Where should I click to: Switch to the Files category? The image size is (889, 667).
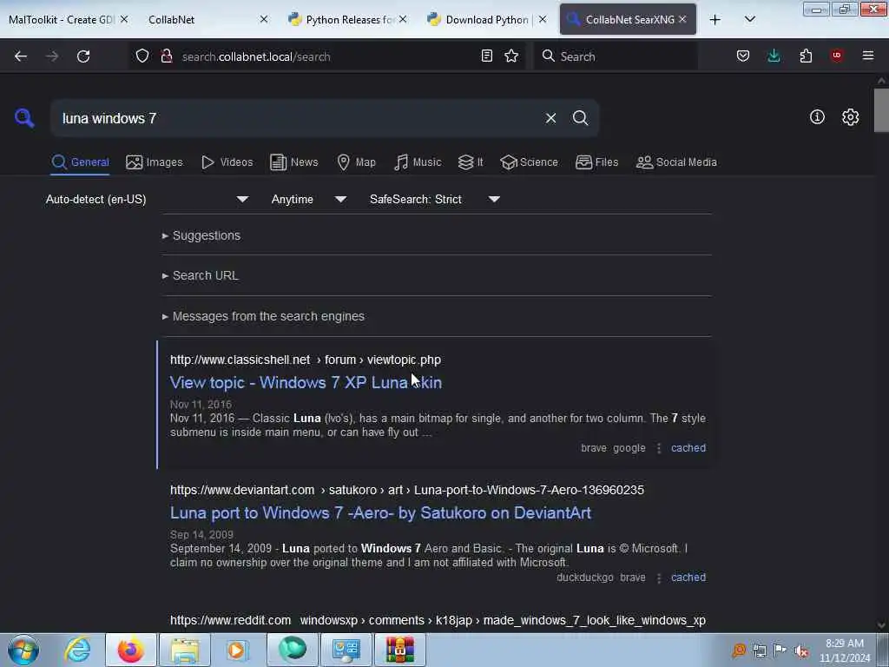point(597,162)
